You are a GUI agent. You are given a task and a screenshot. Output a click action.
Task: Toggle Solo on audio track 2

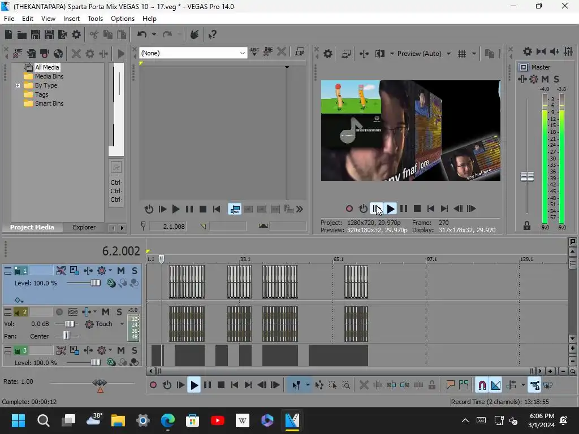point(119,312)
